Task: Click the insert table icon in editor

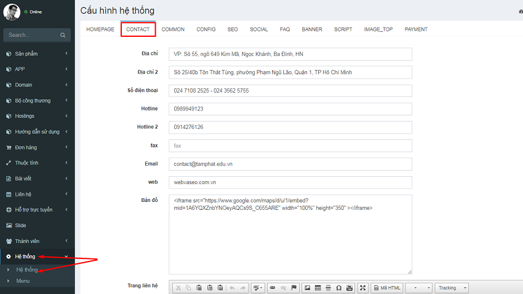Action: pos(317,287)
